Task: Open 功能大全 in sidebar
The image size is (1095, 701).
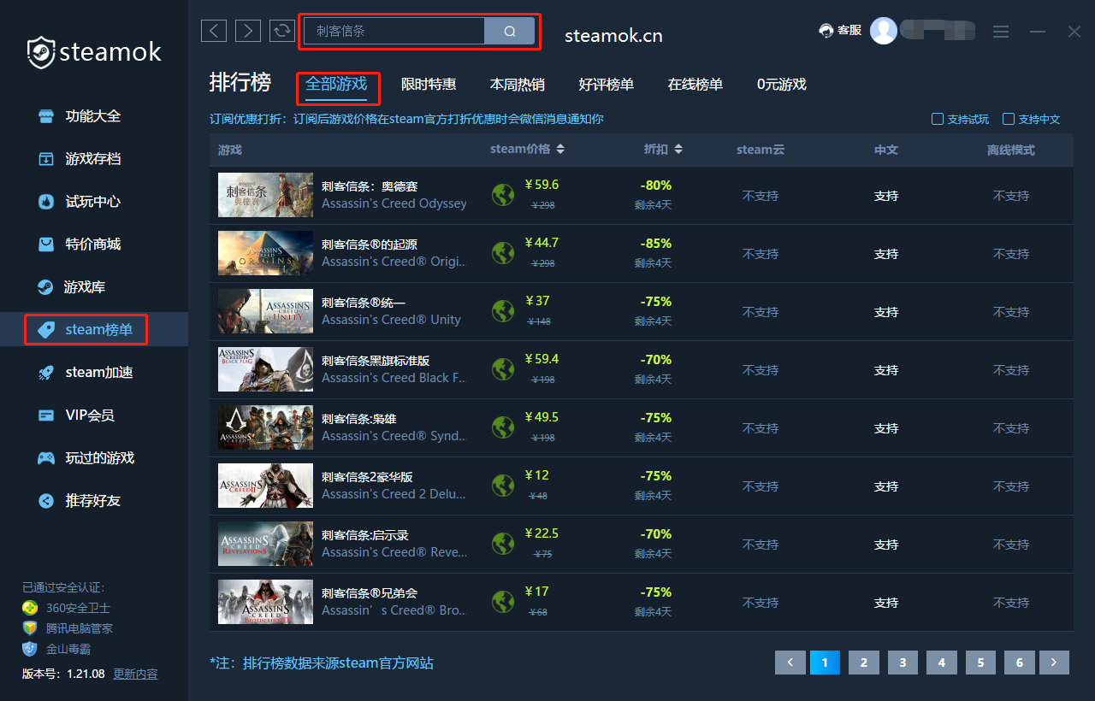Action: click(94, 116)
